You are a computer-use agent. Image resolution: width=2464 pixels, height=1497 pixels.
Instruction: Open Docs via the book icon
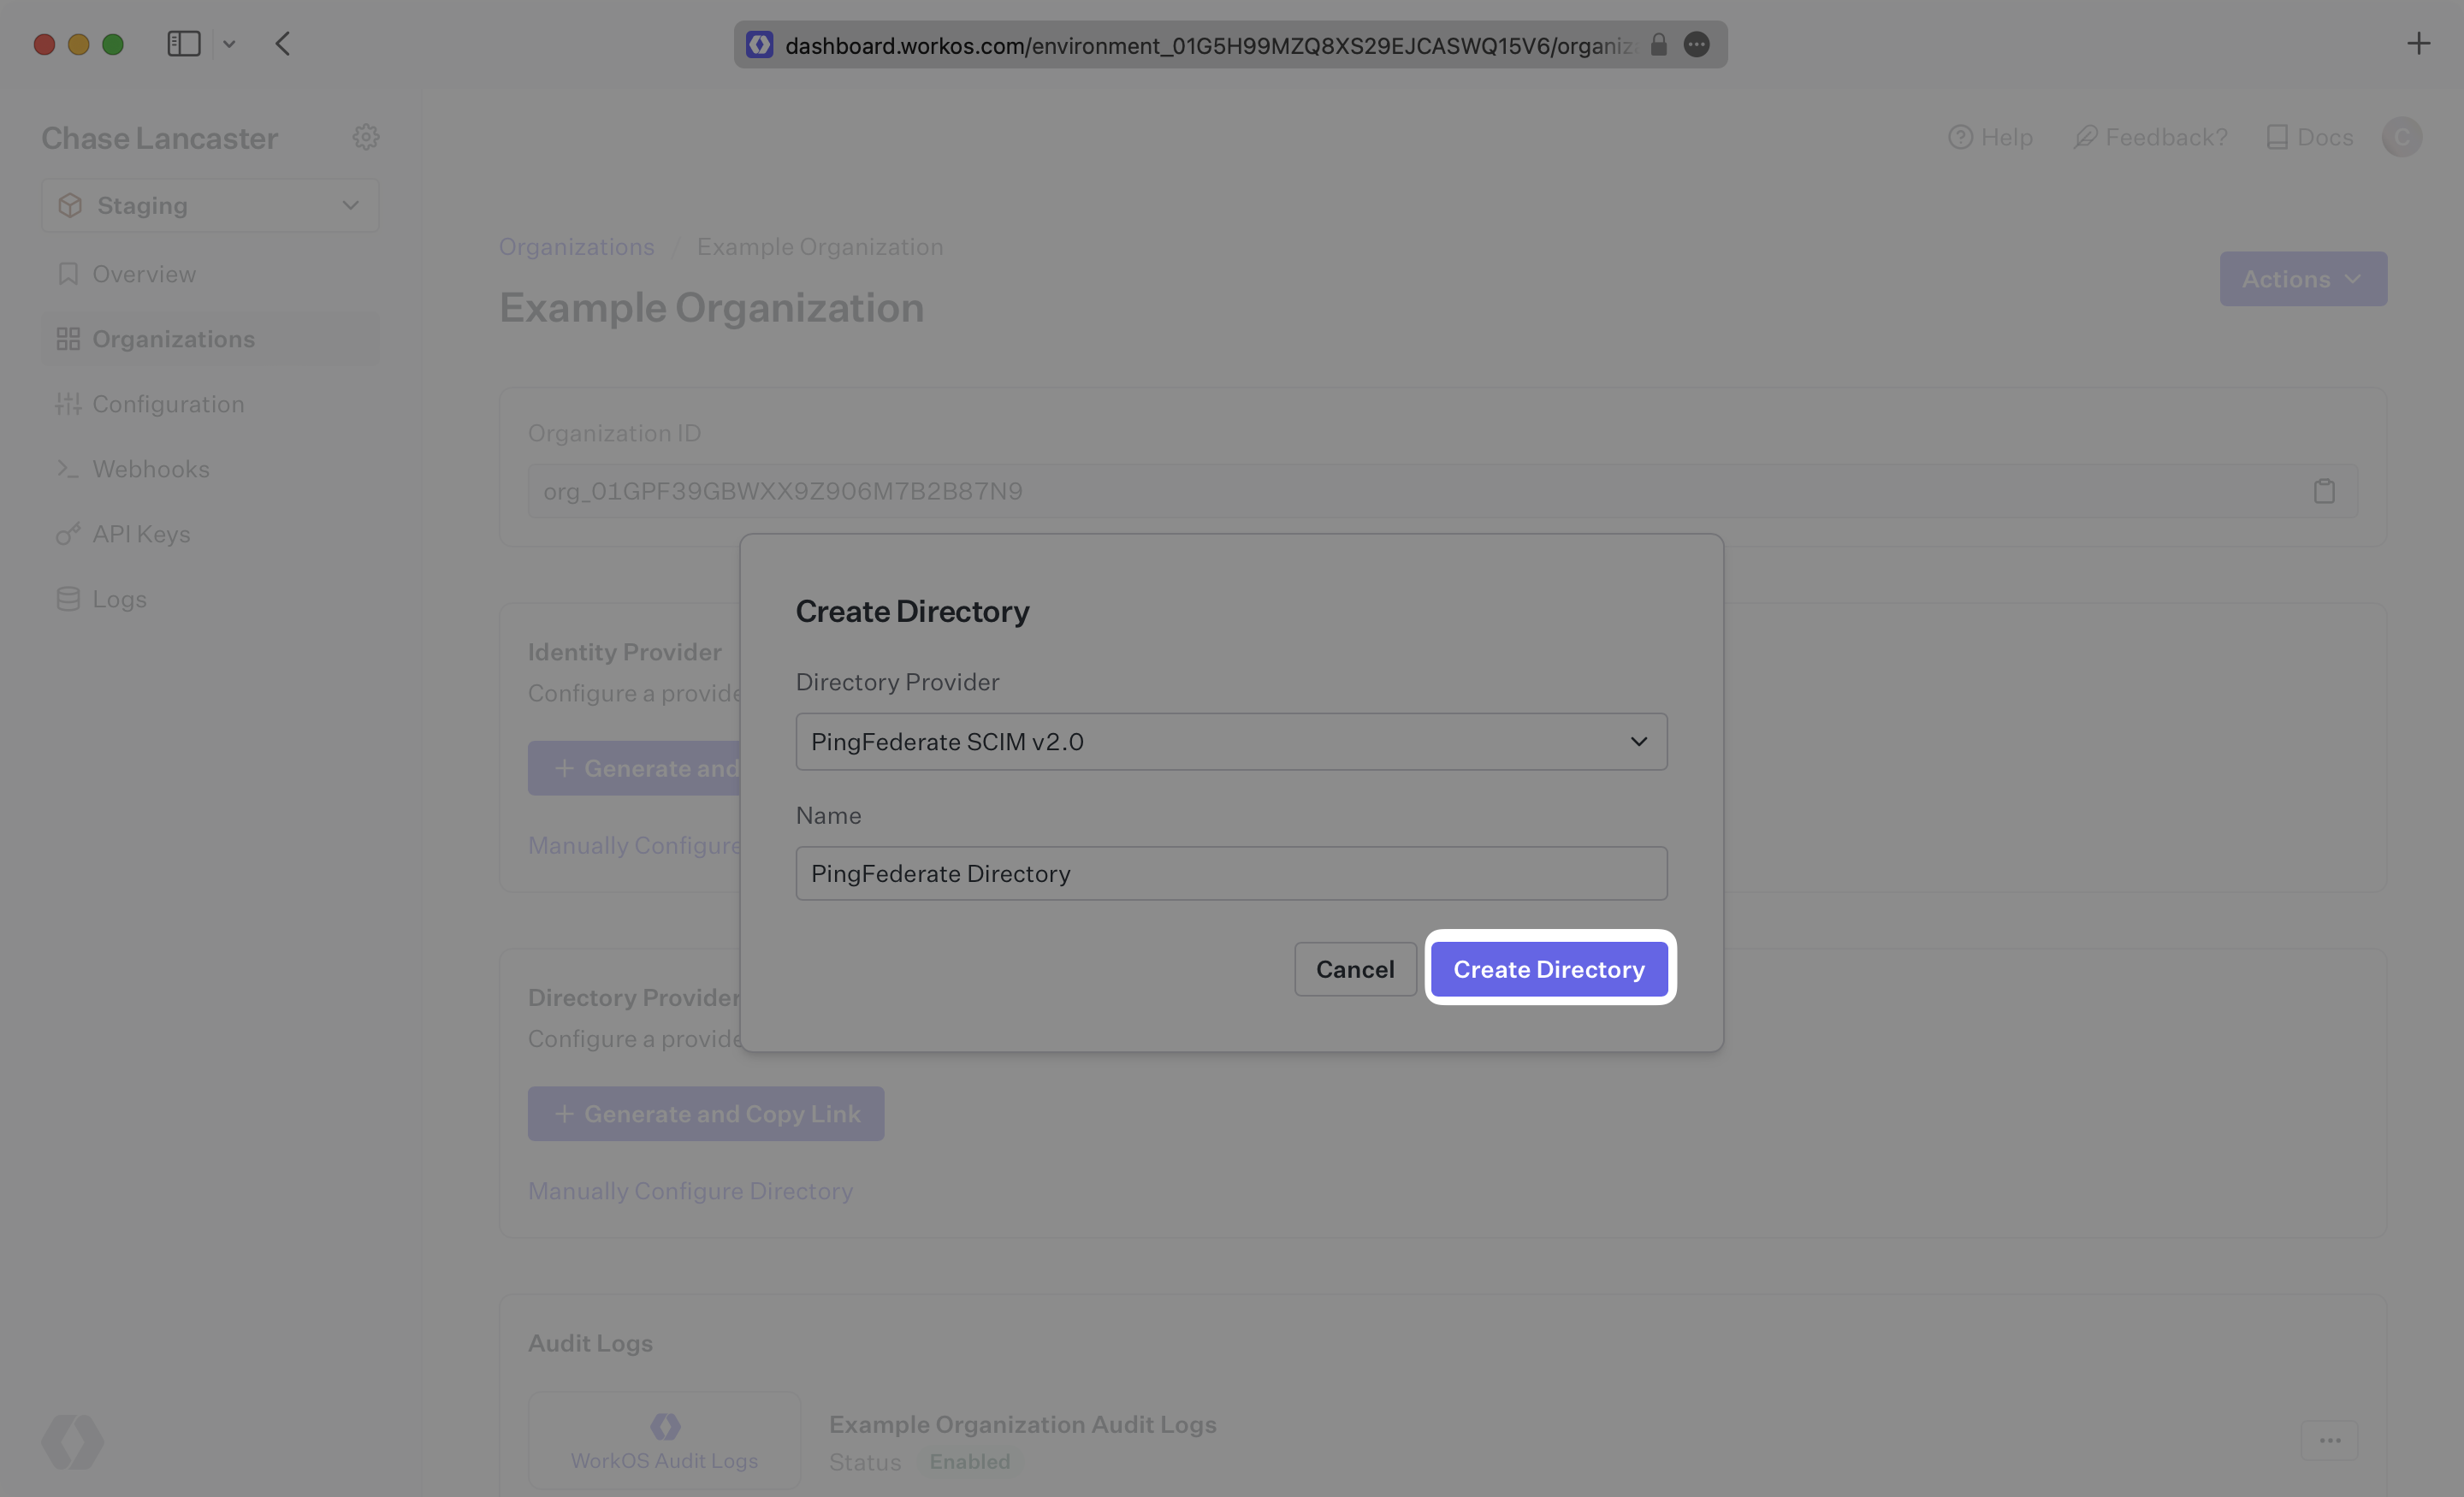coord(2279,137)
